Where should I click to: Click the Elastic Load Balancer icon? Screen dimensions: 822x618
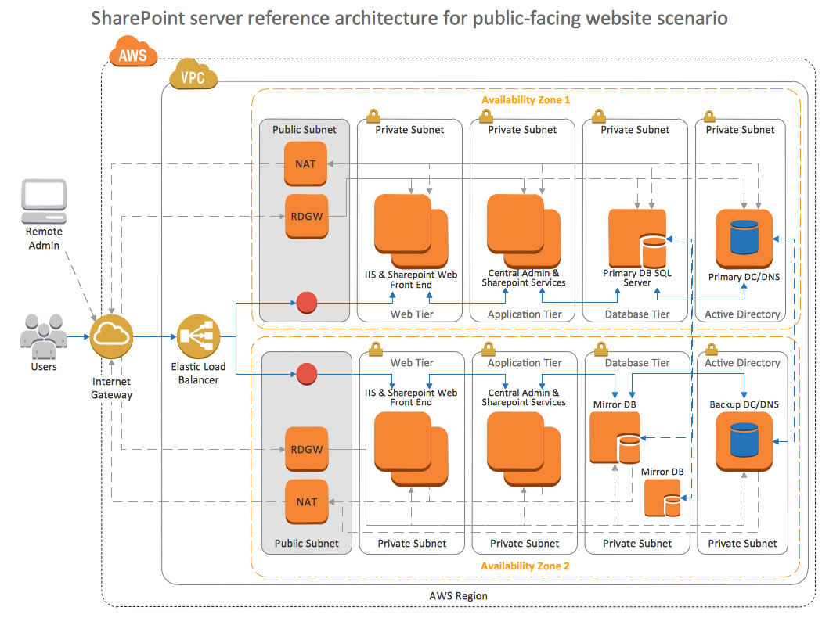(x=198, y=336)
